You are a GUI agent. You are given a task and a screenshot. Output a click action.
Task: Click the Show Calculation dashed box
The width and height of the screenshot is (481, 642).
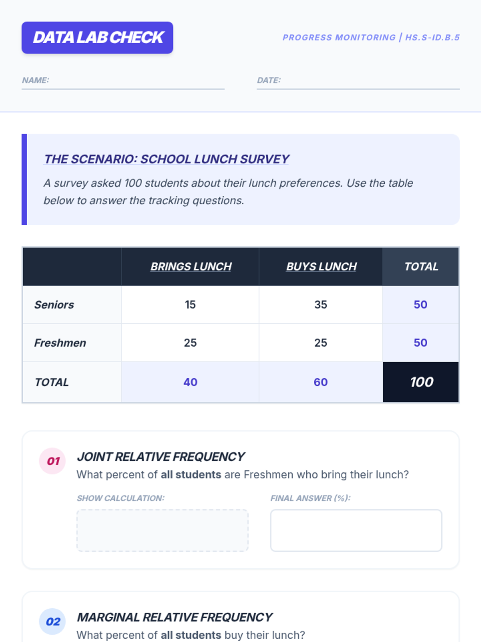point(162,530)
